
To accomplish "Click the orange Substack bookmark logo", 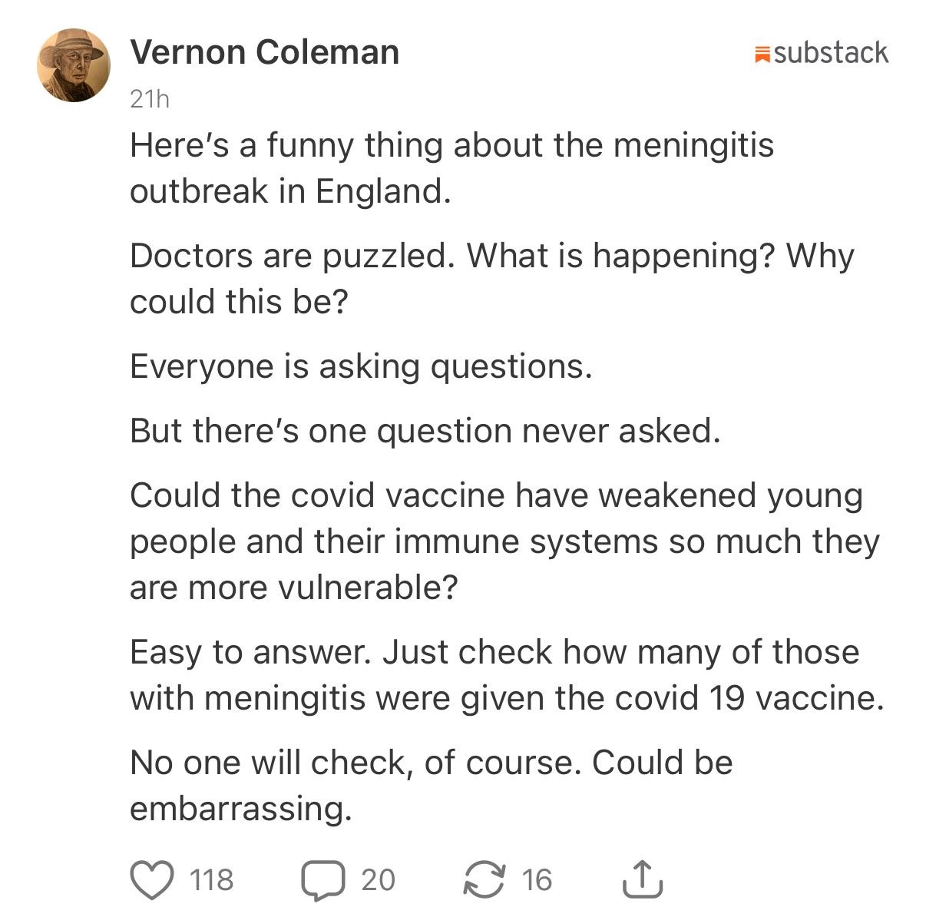I will (762, 54).
